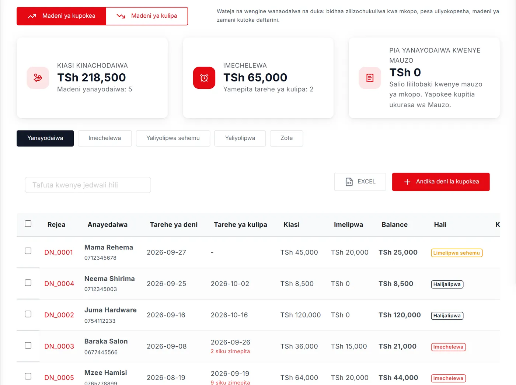Click the Limelipwa sehemu status badge
516x385 pixels.
pos(457,253)
